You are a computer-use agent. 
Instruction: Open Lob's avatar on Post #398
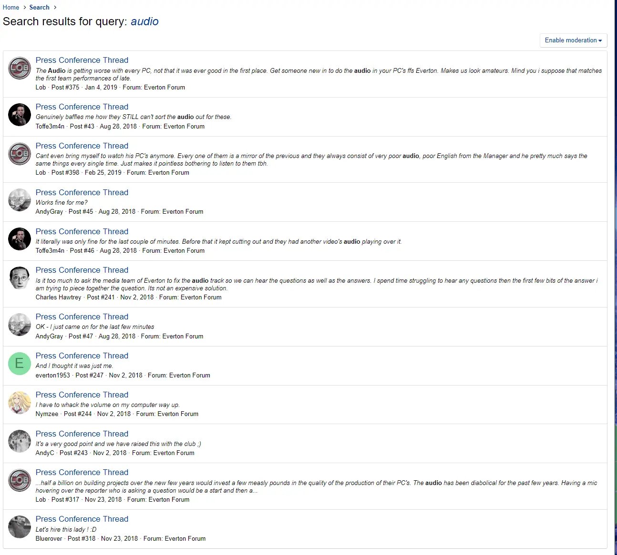[x=20, y=154]
